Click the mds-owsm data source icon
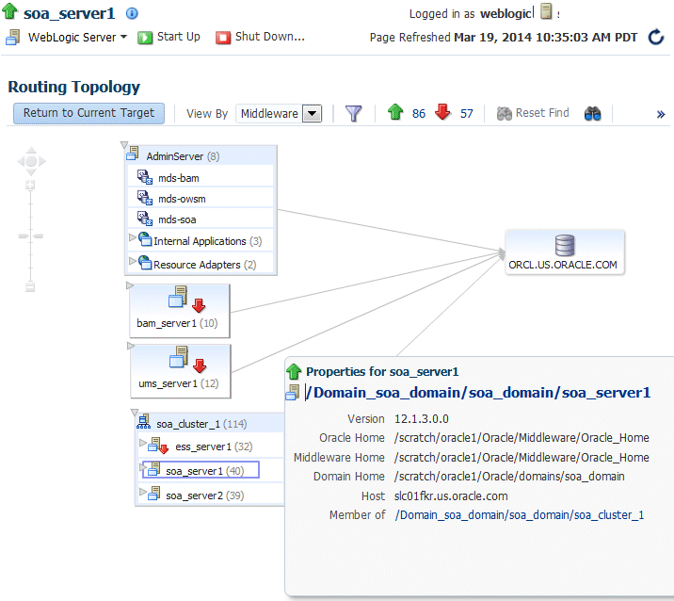This screenshot has height=601, width=674. 144,198
